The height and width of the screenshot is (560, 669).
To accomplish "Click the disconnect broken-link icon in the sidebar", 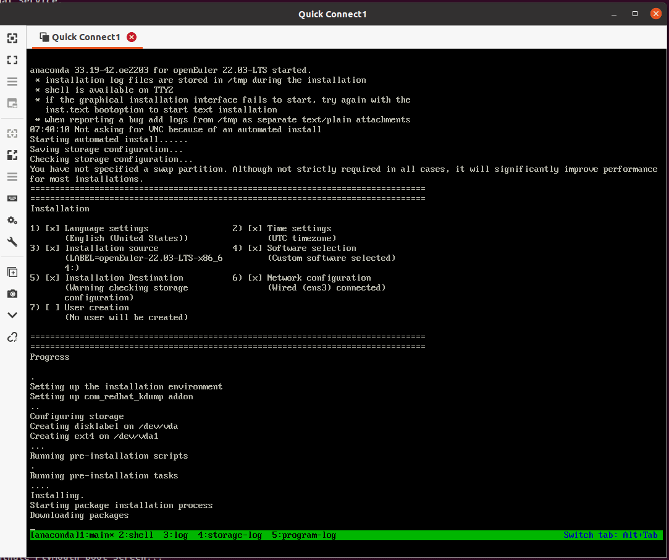I will 12,337.
